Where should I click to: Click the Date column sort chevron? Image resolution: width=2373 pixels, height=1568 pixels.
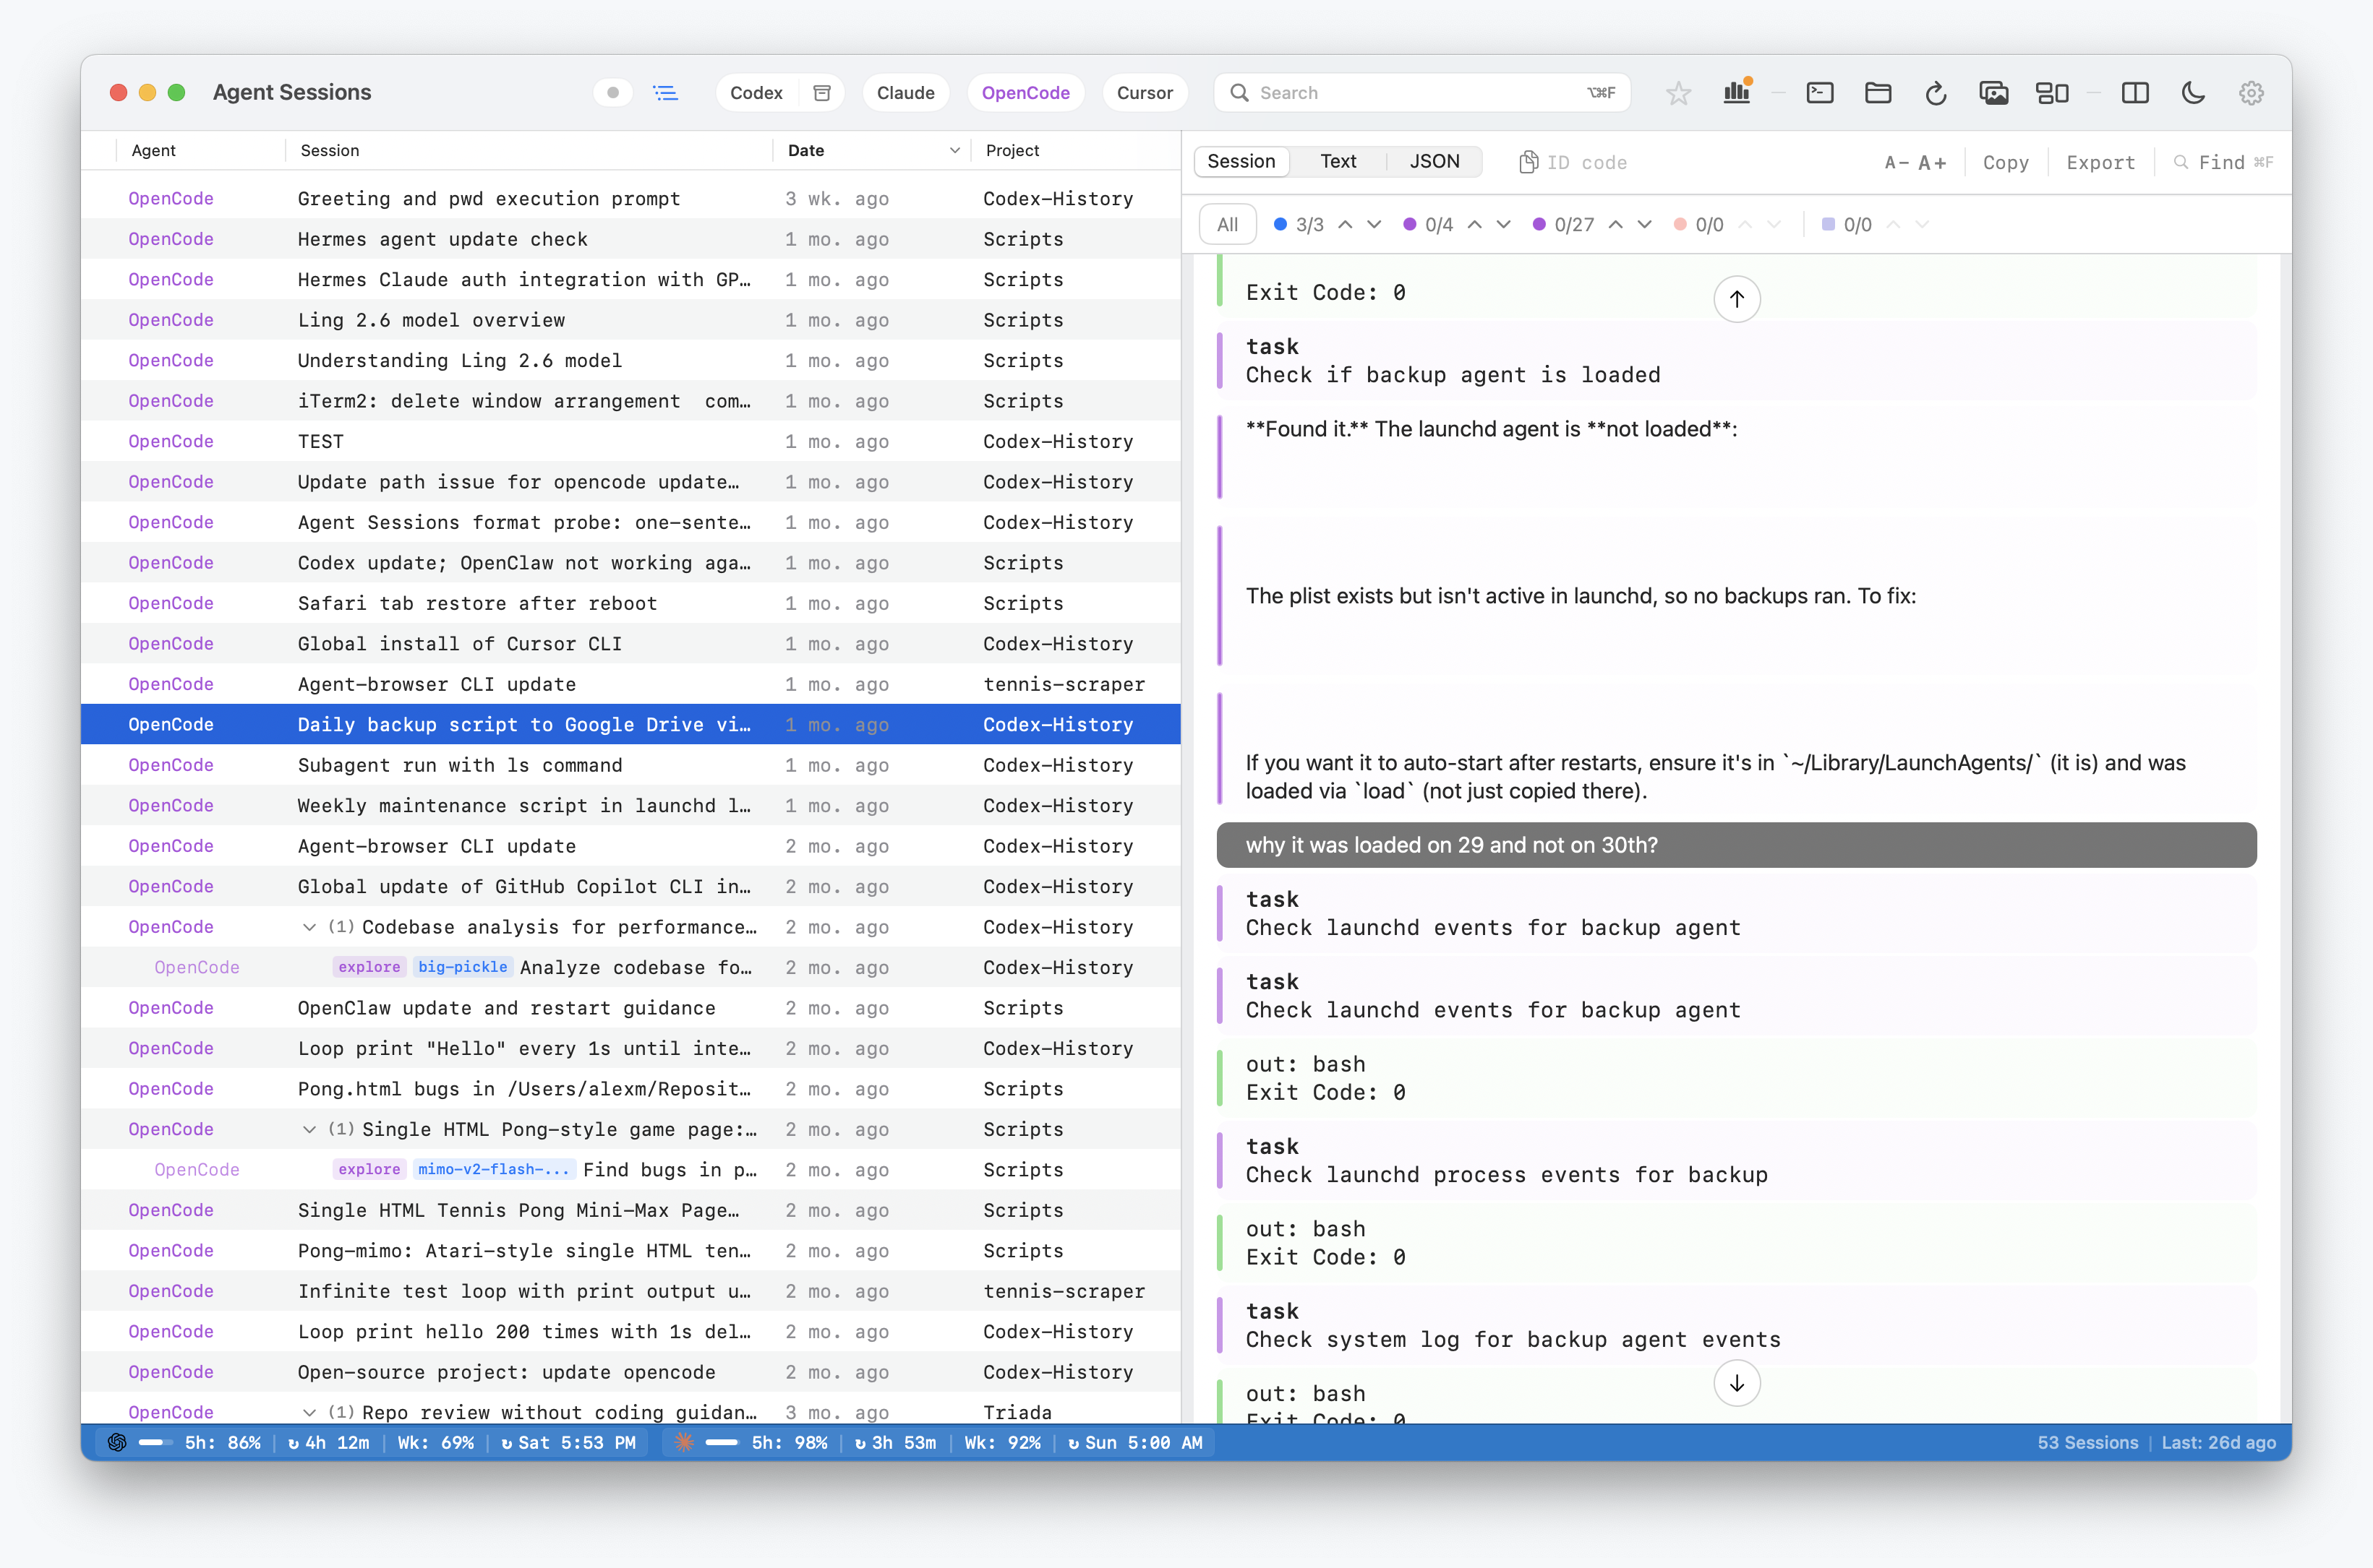(x=954, y=150)
